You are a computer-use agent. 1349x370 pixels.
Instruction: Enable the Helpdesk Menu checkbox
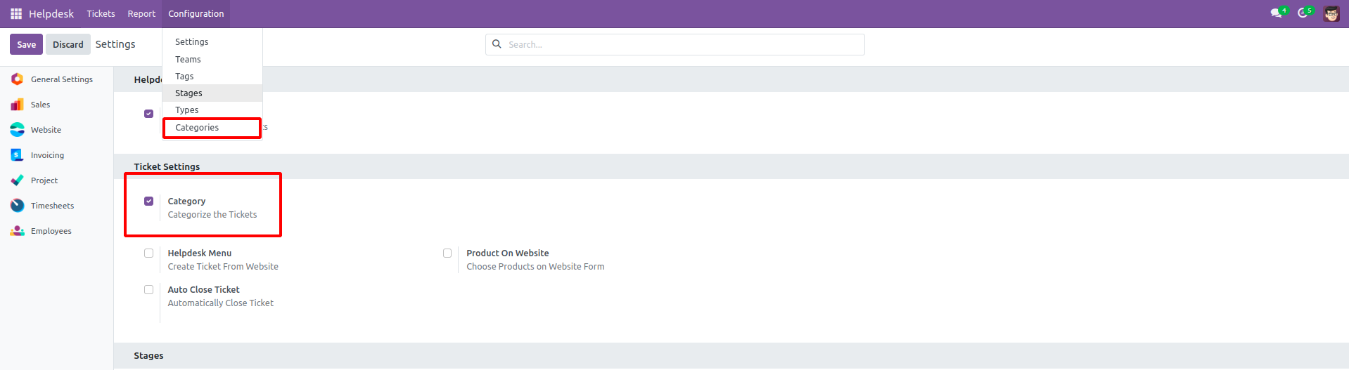(x=148, y=253)
